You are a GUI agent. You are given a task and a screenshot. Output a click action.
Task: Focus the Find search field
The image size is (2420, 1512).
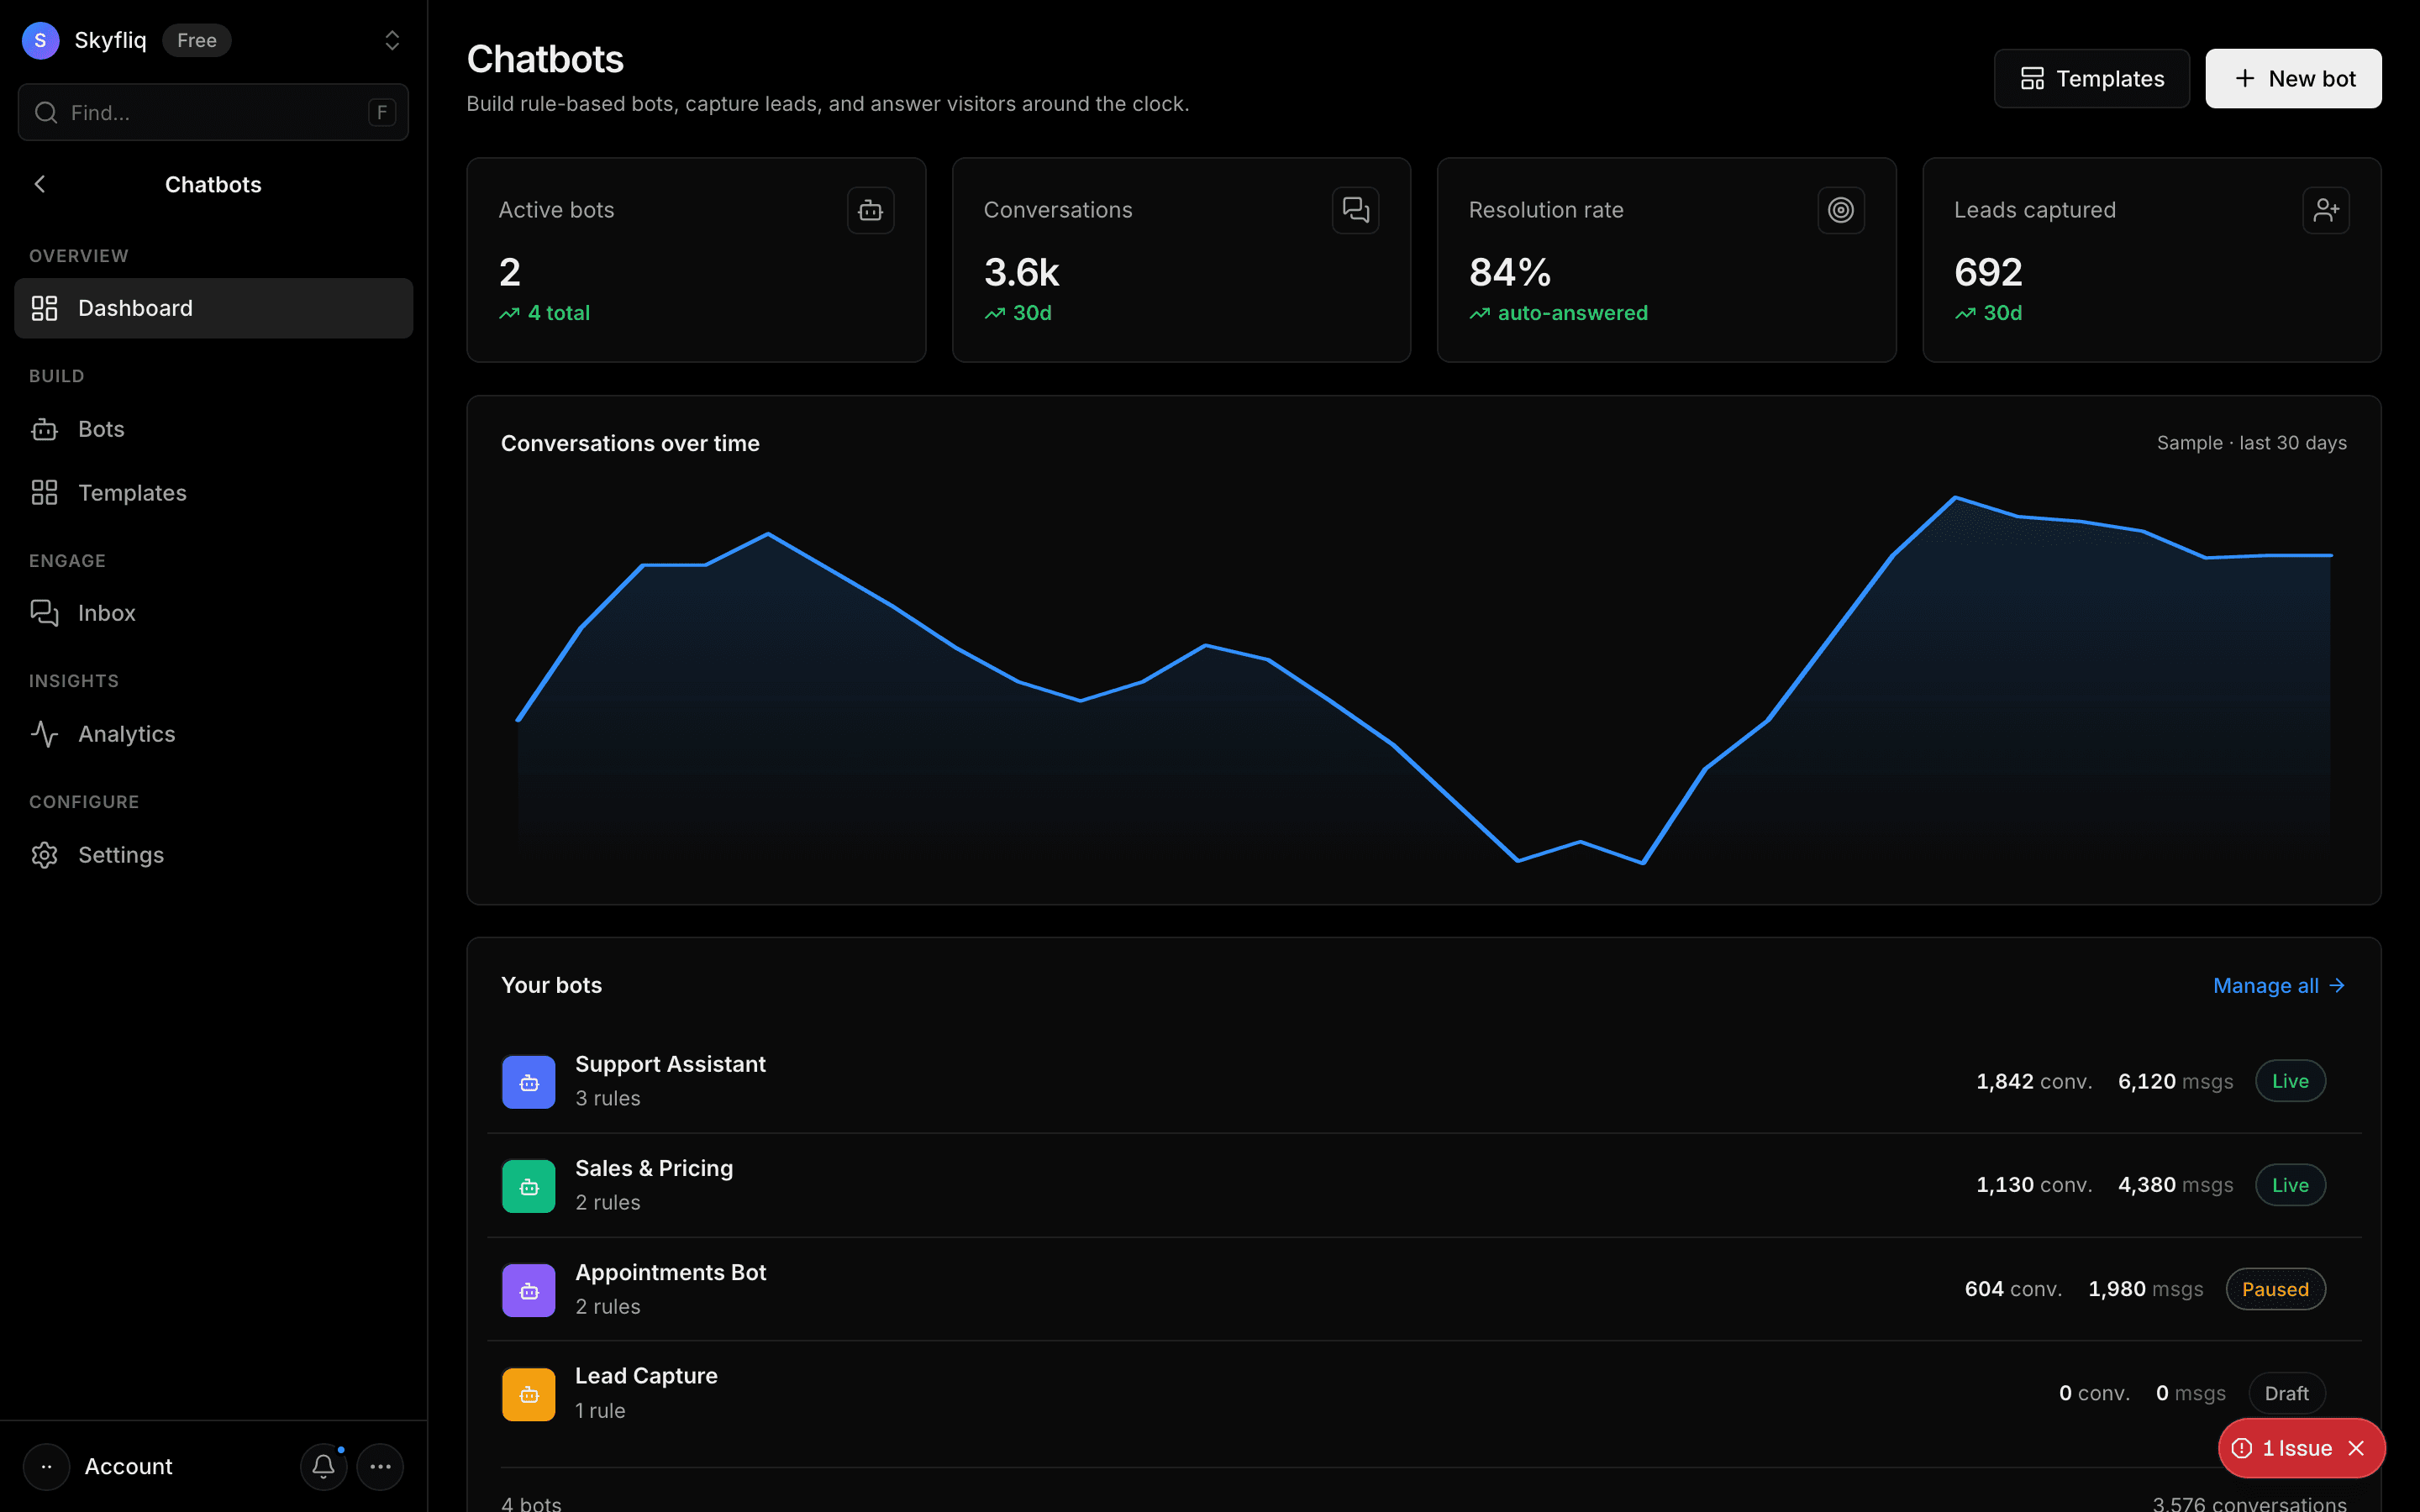coord(213,112)
